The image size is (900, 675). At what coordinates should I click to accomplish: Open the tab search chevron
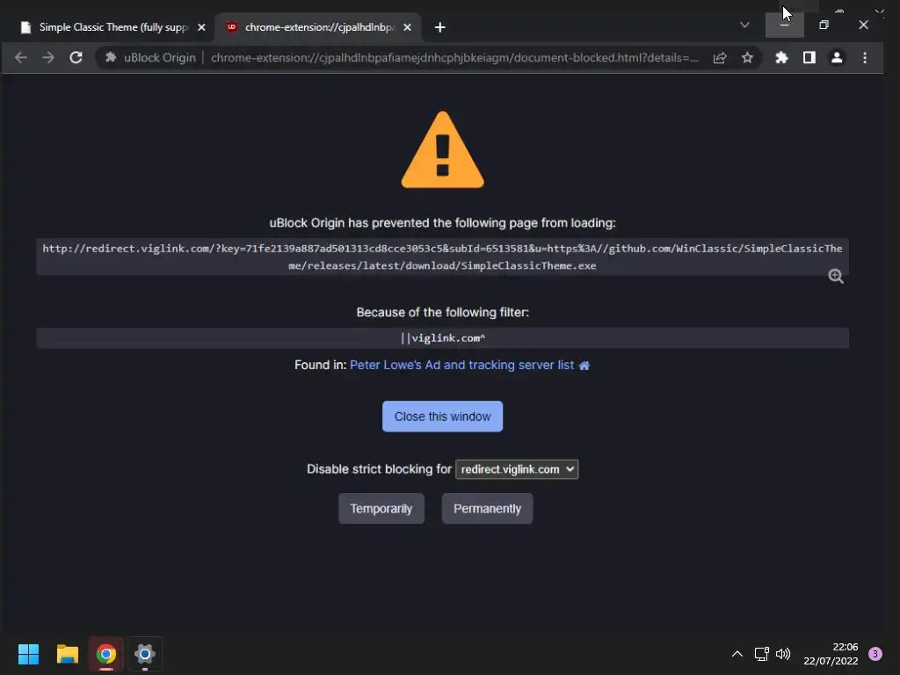[744, 25]
